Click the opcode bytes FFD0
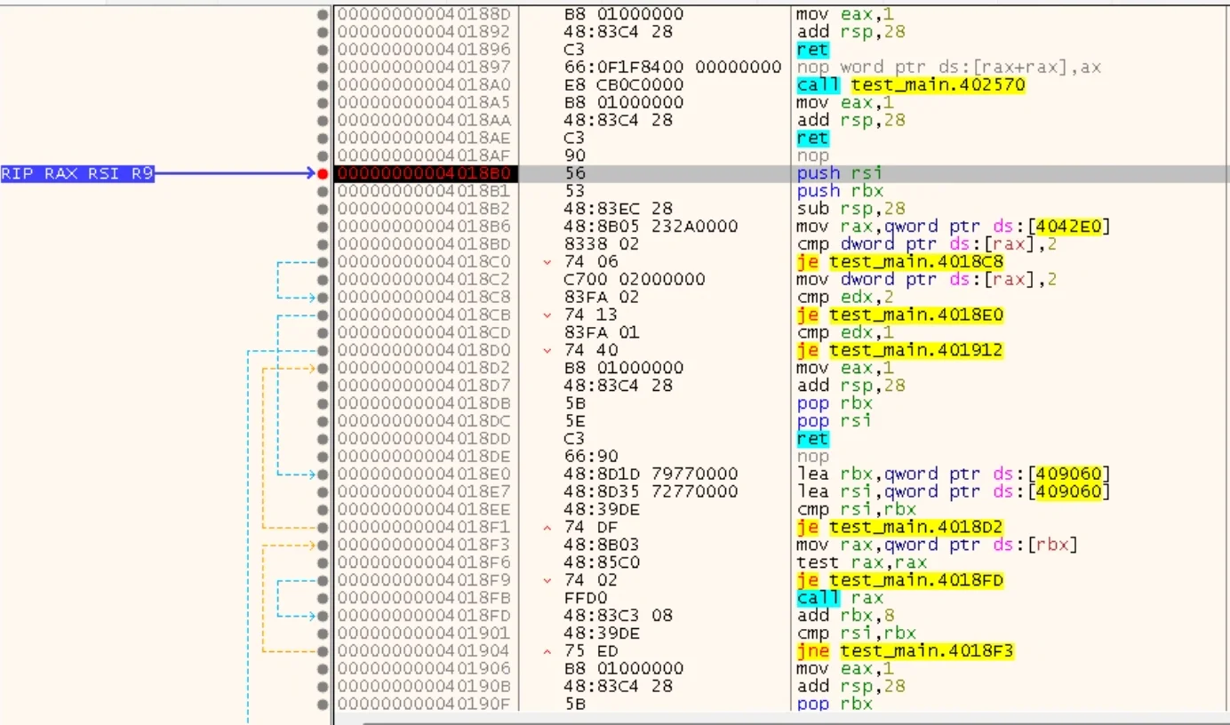 (586, 598)
